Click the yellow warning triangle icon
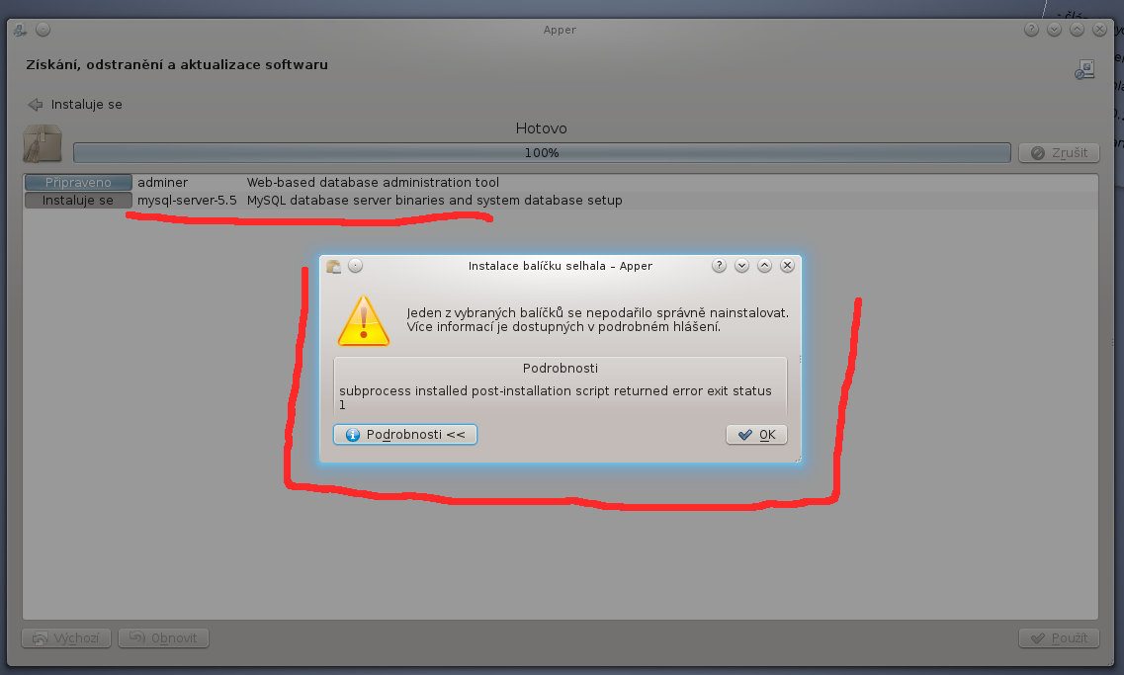This screenshot has width=1124, height=675. [x=364, y=321]
